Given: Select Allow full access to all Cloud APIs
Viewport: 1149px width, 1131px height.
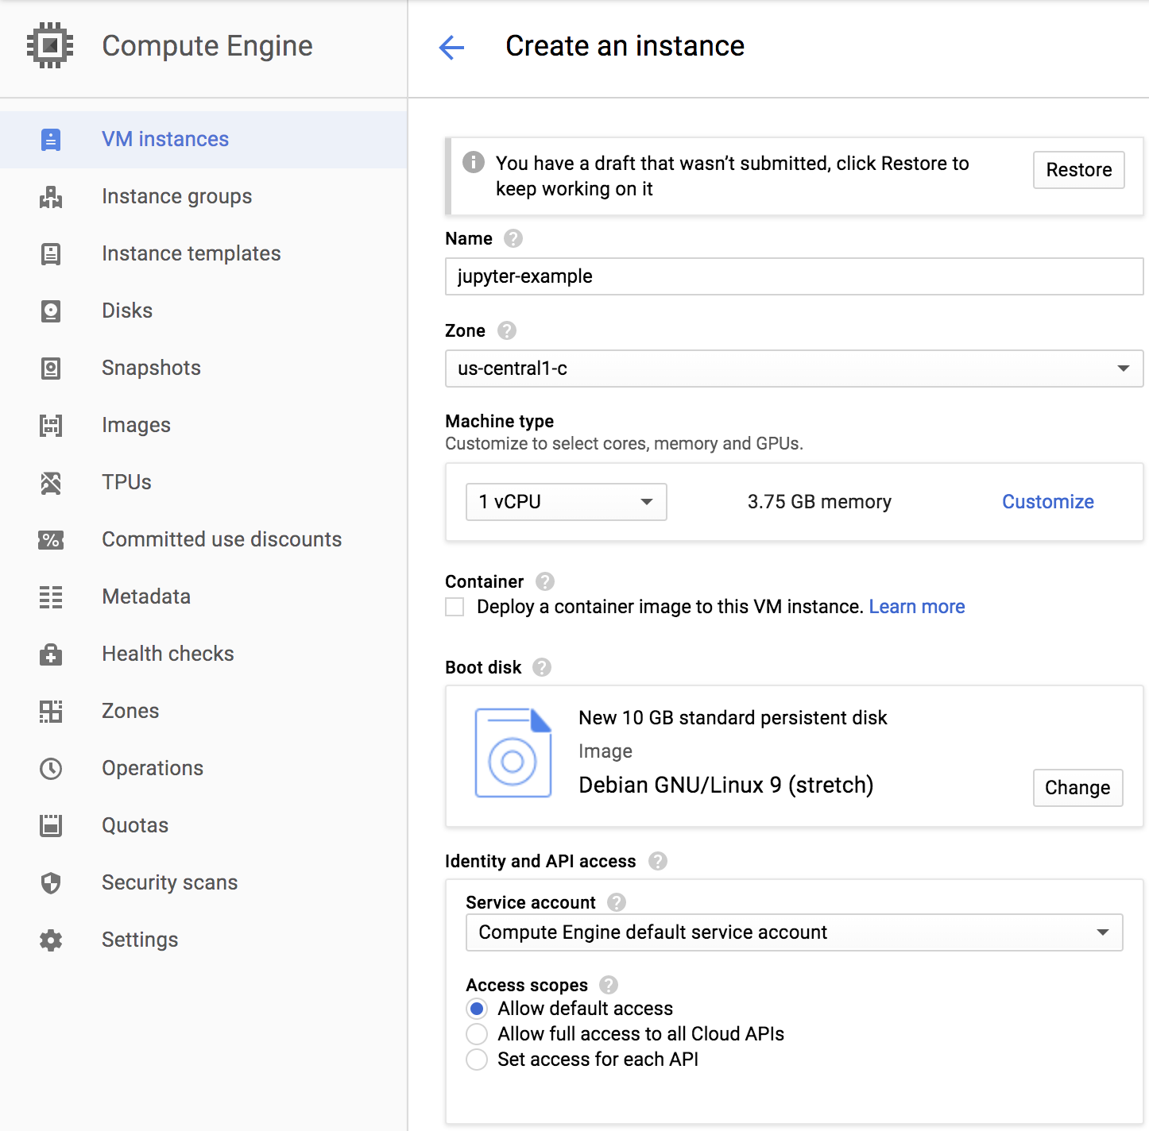Looking at the screenshot, I should click(x=477, y=1034).
